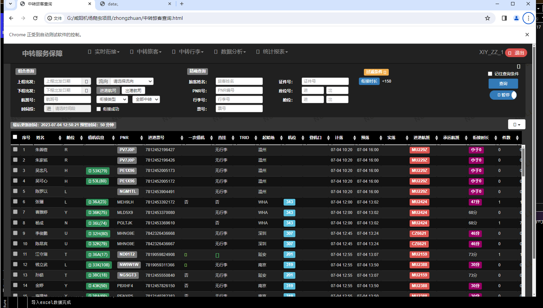Select the 出港航司 button
The height and width of the screenshot is (308, 543).
tap(133, 90)
